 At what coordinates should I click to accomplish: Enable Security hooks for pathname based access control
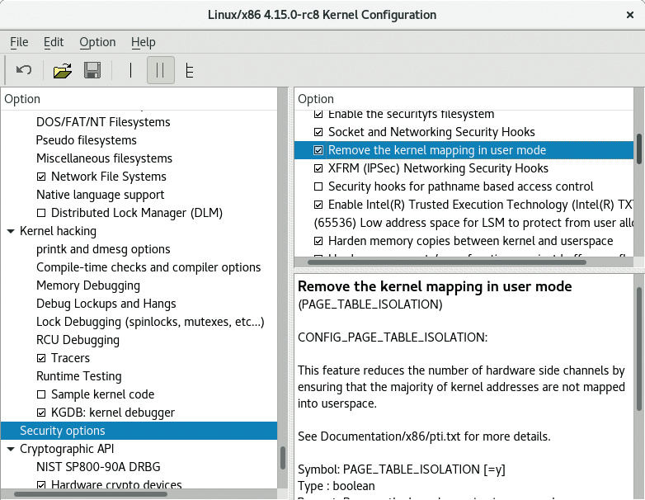[318, 186]
